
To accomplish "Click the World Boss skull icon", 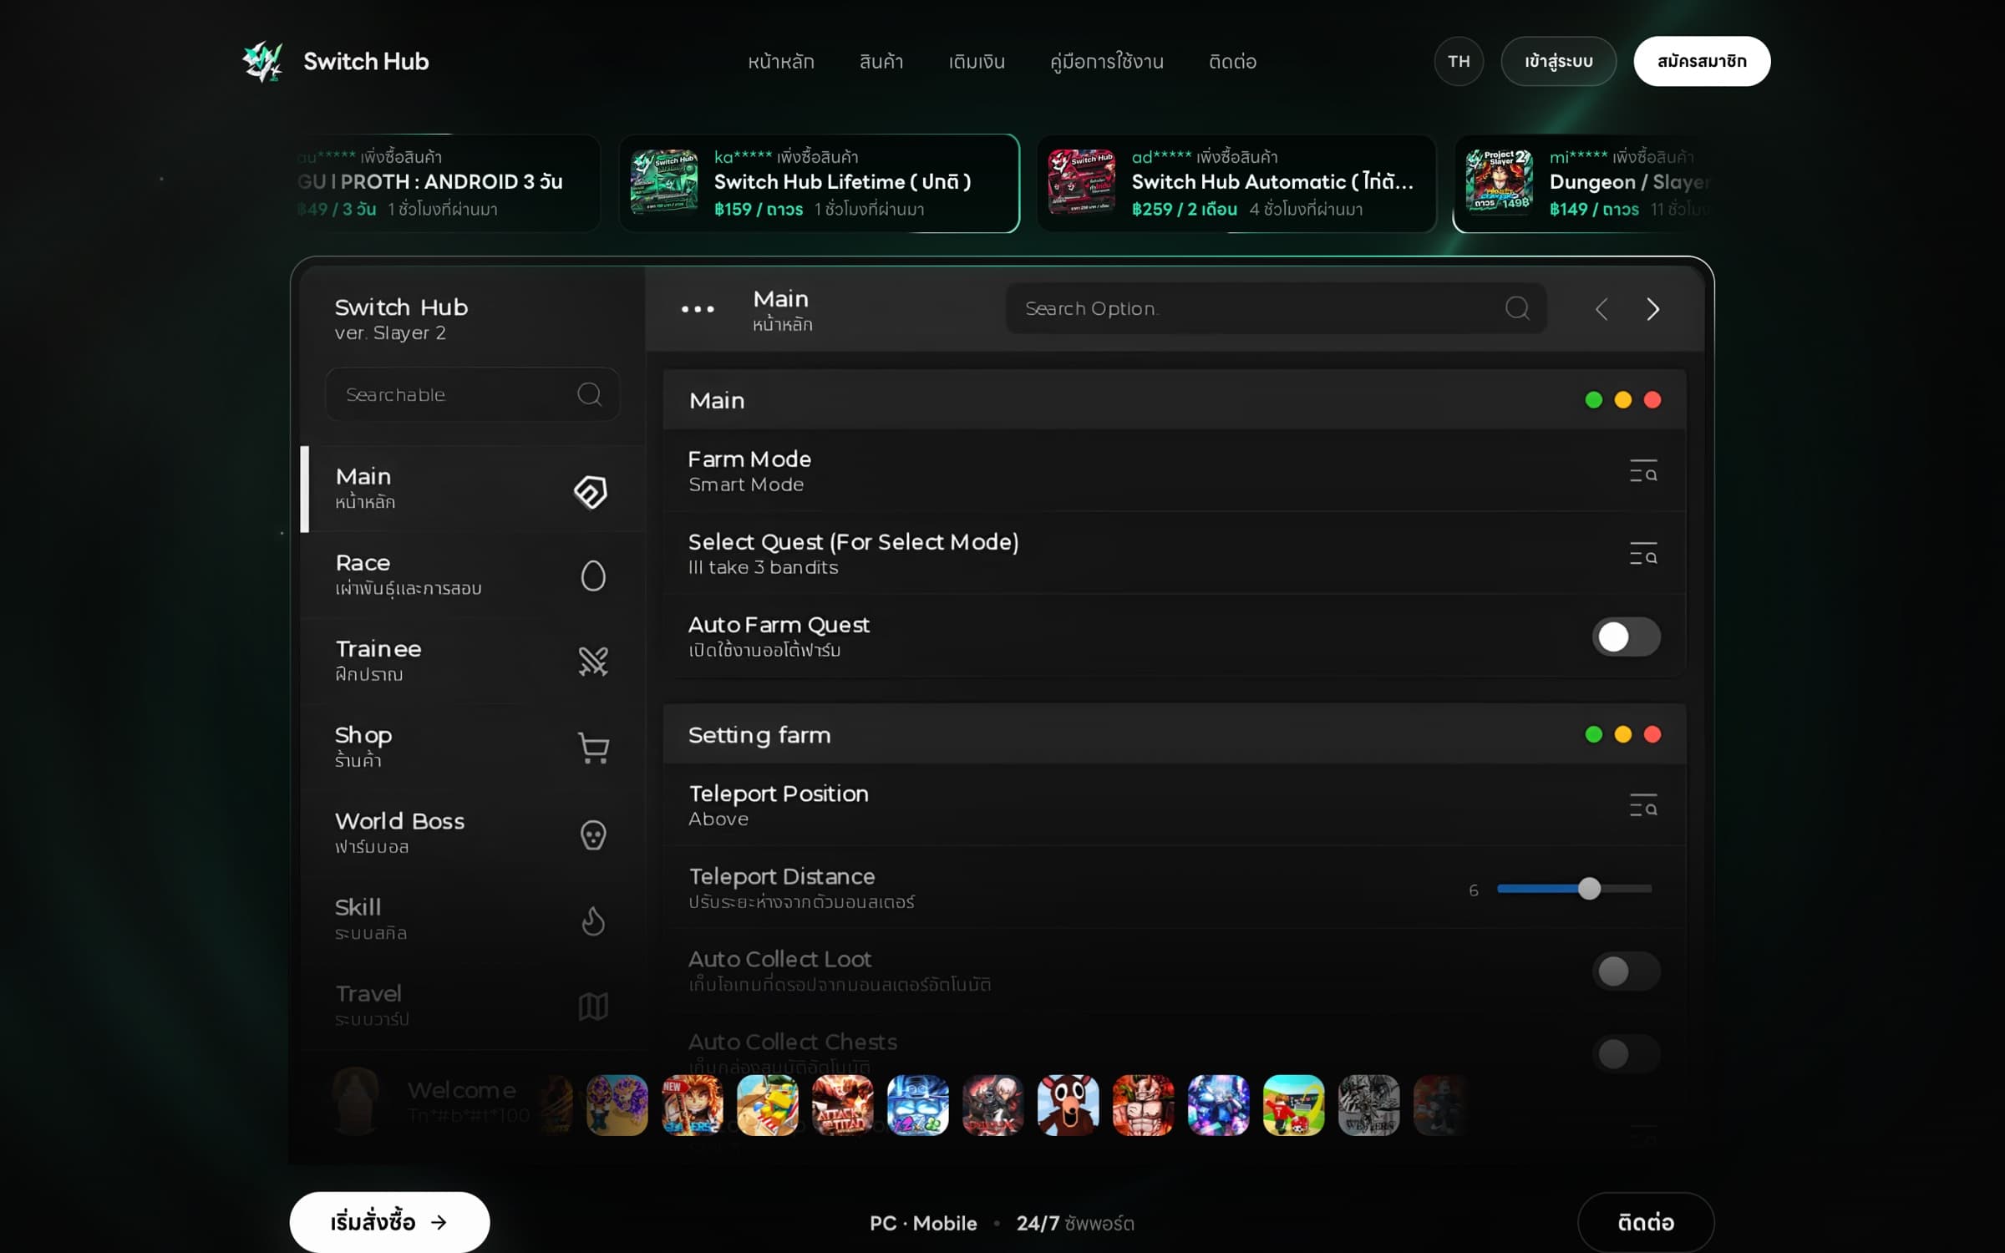I will [593, 834].
